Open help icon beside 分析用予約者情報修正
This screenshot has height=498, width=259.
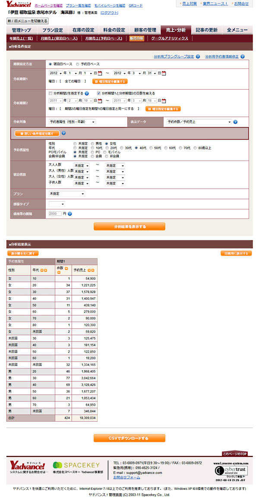point(243,57)
